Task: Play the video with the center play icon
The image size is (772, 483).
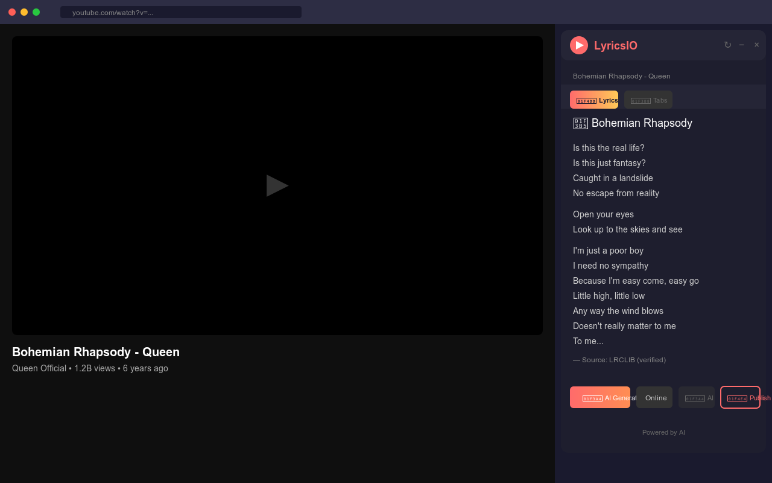Action: coord(277,185)
